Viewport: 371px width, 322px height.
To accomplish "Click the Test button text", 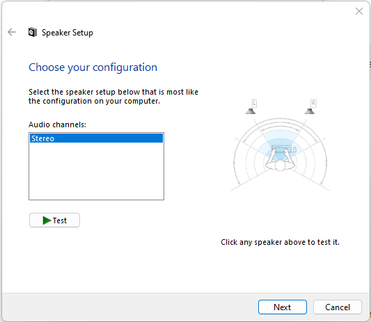I will tap(60, 220).
